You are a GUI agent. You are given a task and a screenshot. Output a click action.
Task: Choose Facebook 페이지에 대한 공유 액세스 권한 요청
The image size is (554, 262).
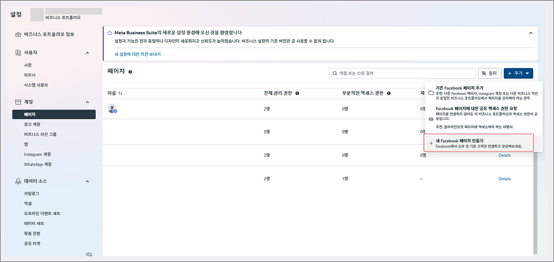coord(483,118)
